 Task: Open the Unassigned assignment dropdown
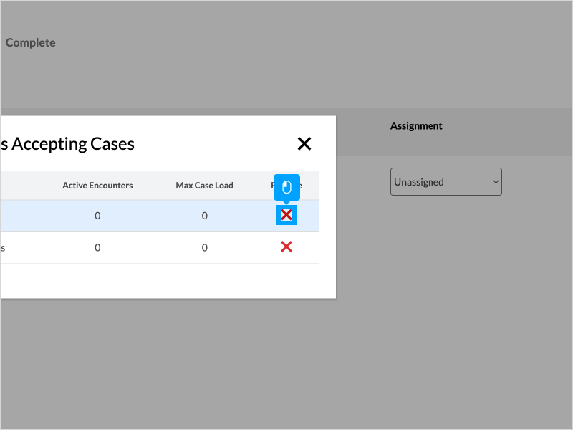(446, 182)
